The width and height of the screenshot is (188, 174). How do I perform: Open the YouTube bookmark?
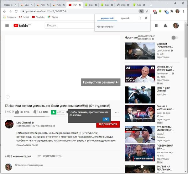(x=38, y=17)
